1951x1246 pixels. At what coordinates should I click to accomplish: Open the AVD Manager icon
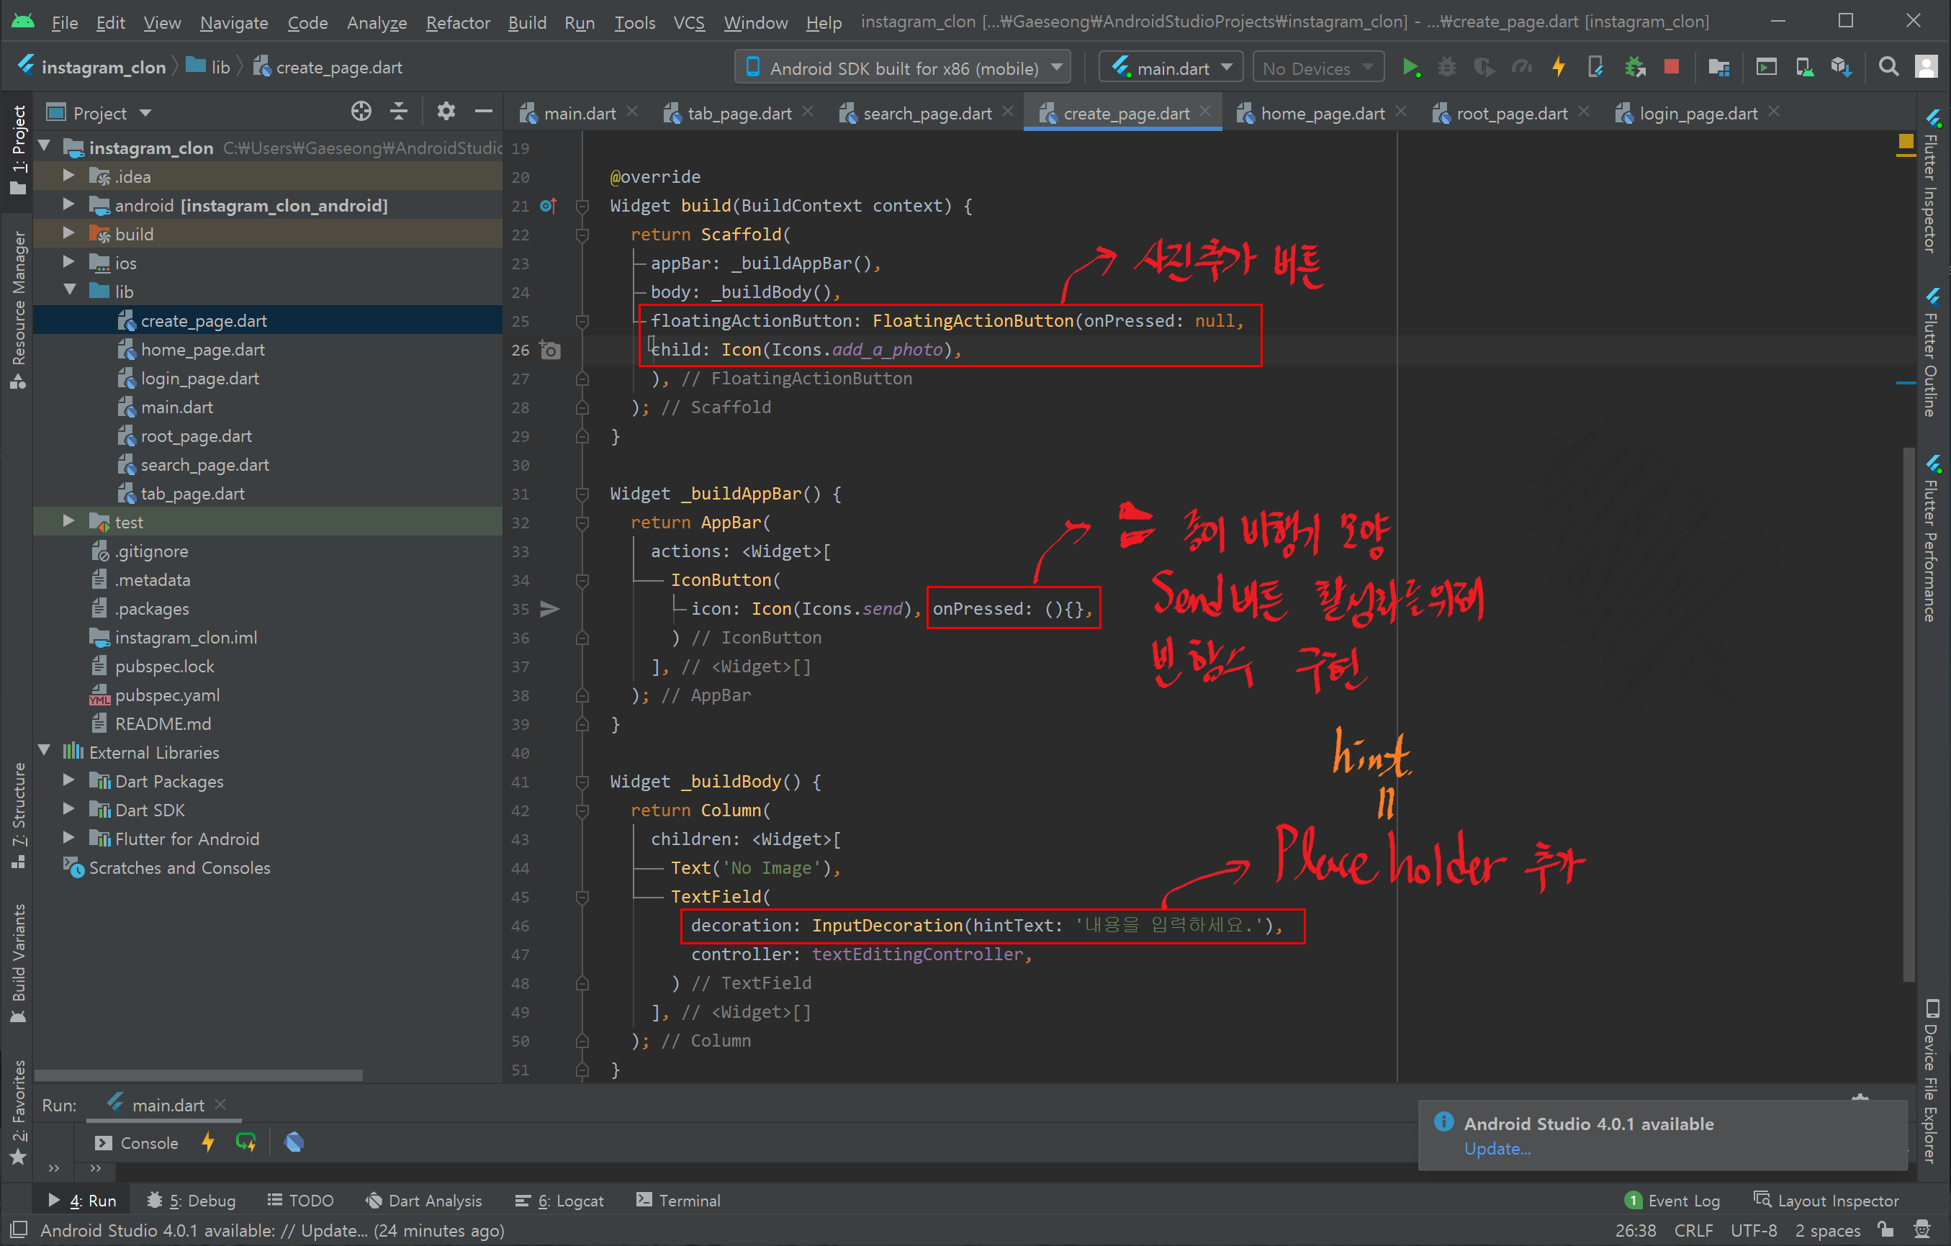(x=1804, y=67)
